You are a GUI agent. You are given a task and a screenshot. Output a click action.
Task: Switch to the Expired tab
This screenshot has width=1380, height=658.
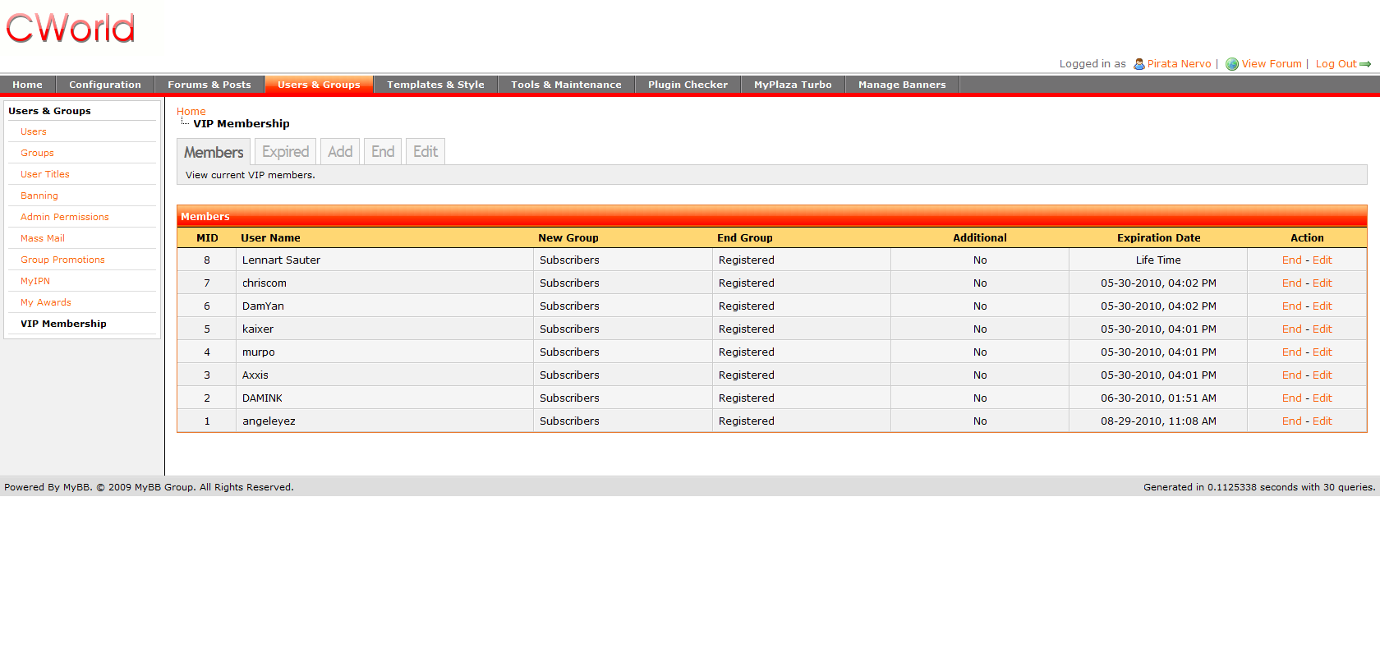285,152
